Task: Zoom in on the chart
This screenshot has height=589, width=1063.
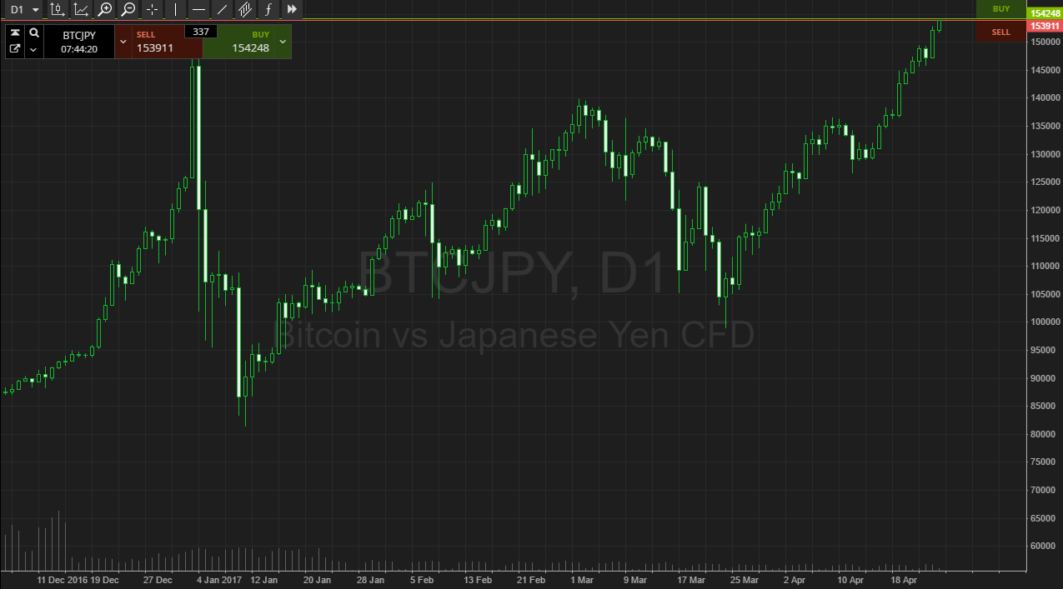Action: 105,9
